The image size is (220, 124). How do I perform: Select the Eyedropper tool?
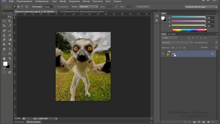pos(10,26)
